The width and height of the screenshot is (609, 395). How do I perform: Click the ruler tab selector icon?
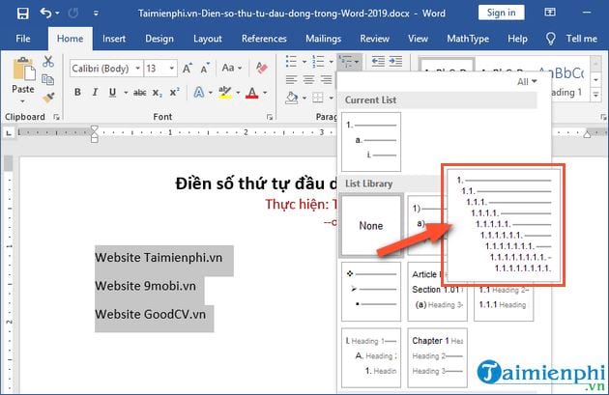coord(8,133)
